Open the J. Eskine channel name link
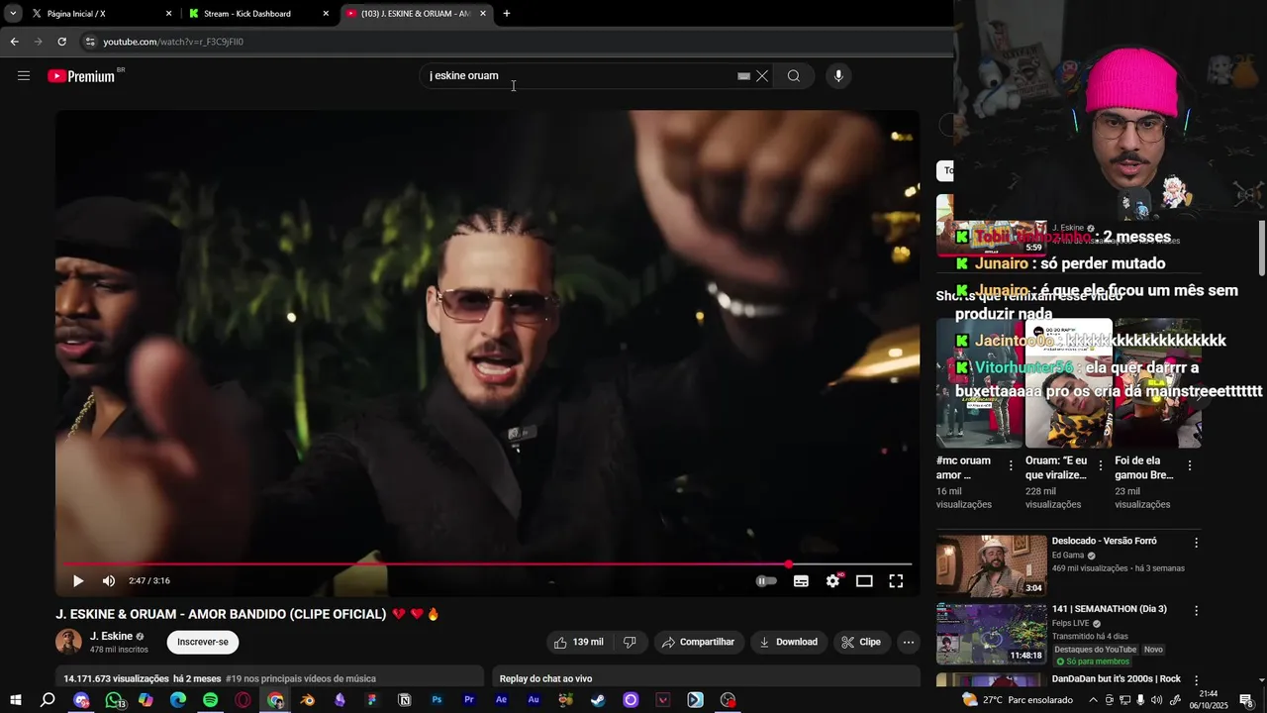Screen dimensions: 1267x713 click(111, 636)
